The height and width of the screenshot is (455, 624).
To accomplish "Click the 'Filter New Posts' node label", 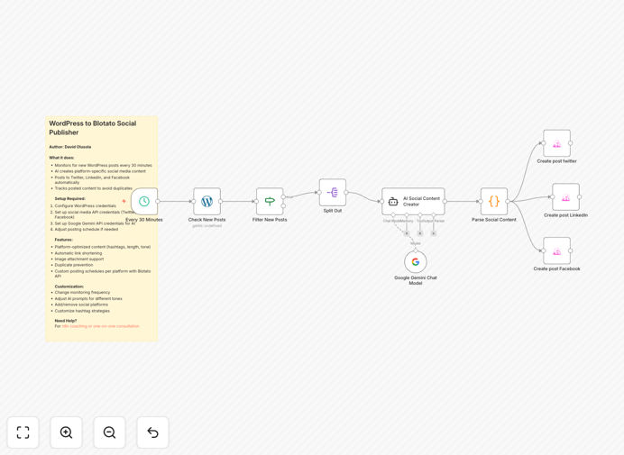I will click(270, 220).
